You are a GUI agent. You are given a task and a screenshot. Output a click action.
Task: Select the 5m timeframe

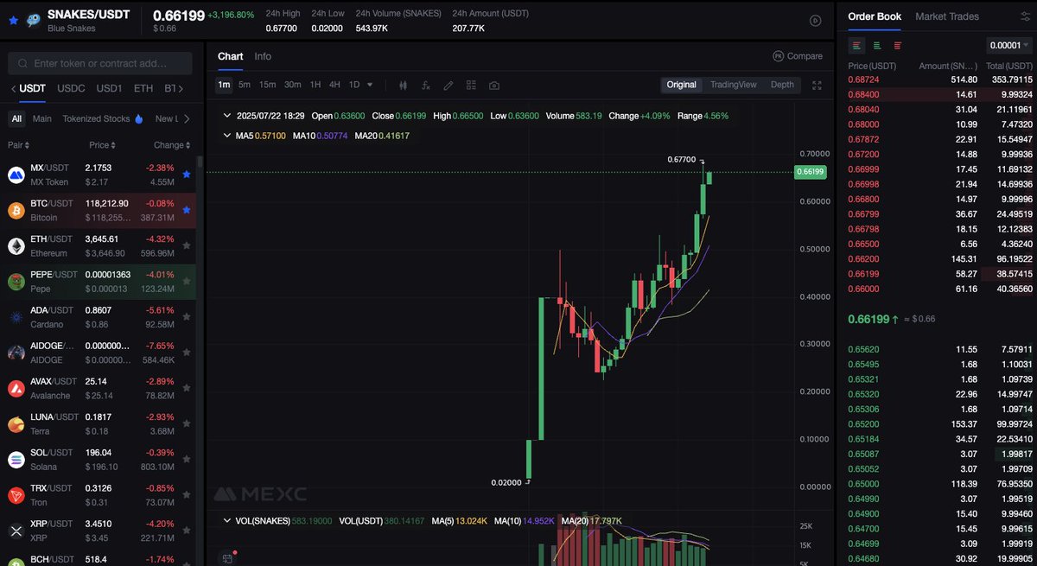click(245, 85)
